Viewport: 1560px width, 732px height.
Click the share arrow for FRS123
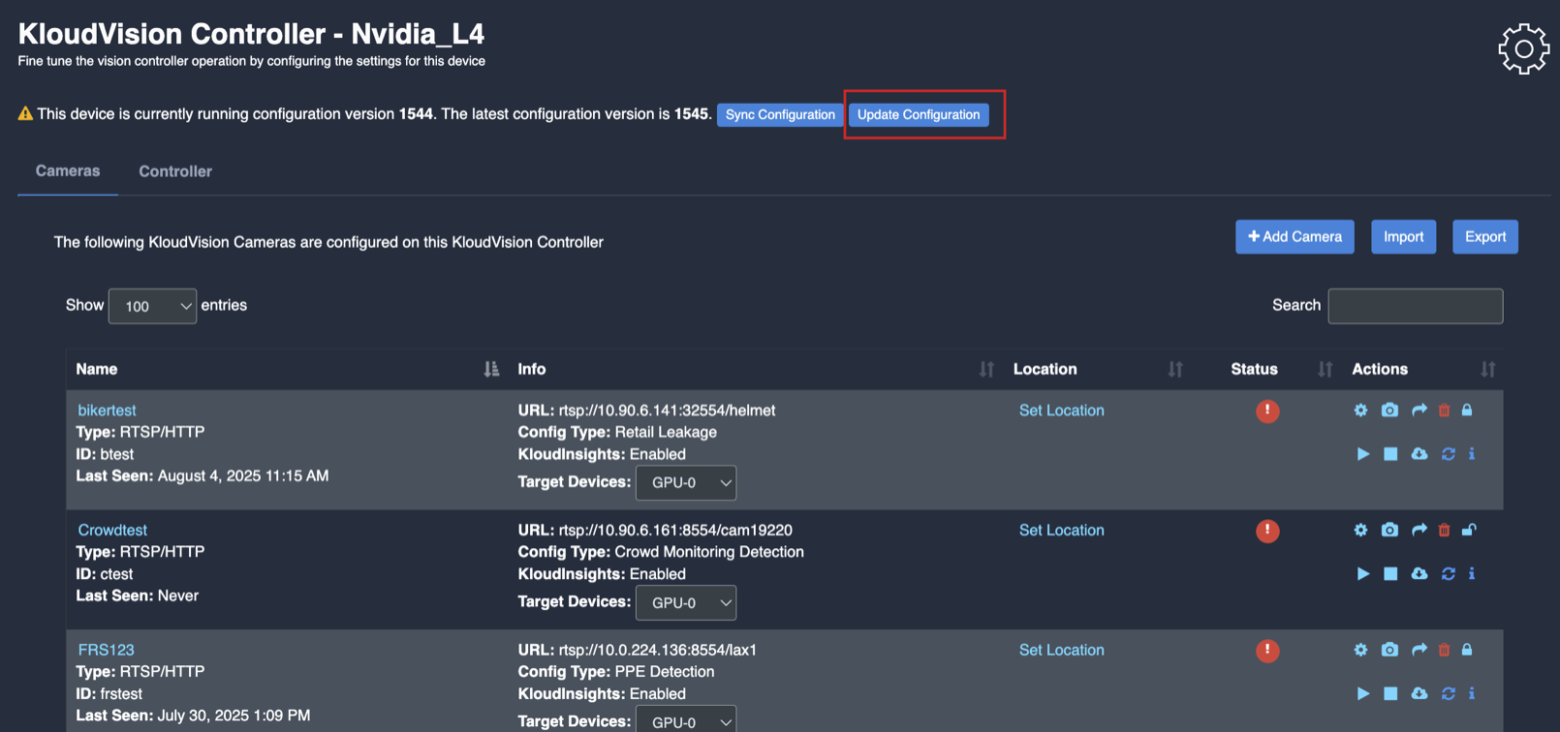(1420, 651)
